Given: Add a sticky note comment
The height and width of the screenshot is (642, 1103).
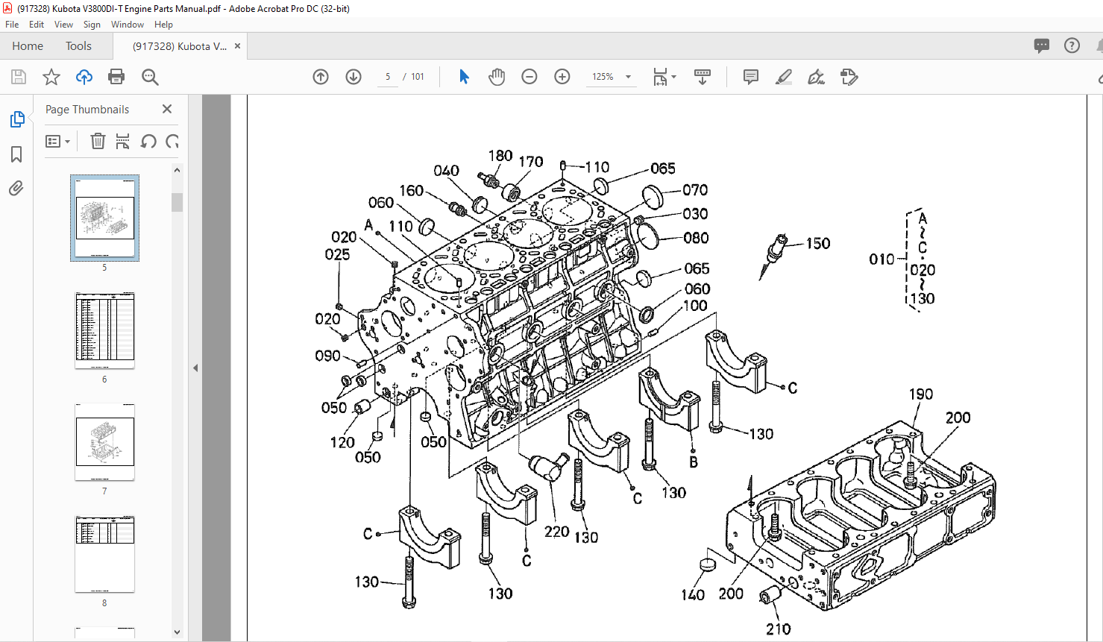Looking at the screenshot, I should 751,77.
